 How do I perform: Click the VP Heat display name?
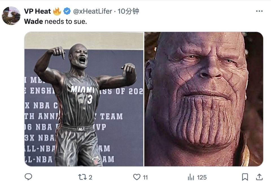(38, 11)
